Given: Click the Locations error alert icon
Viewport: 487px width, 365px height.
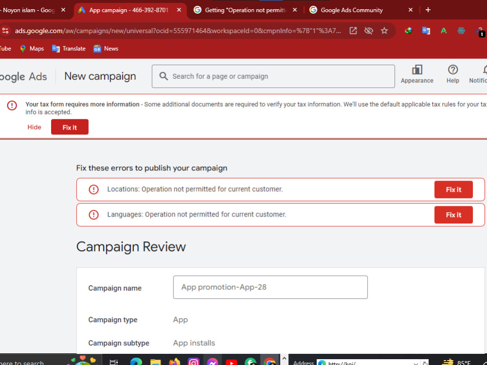Looking at the screenshot, I should pyautogui.click(x=94, y=189).
